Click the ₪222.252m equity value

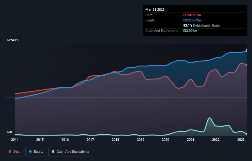(192, 20)
